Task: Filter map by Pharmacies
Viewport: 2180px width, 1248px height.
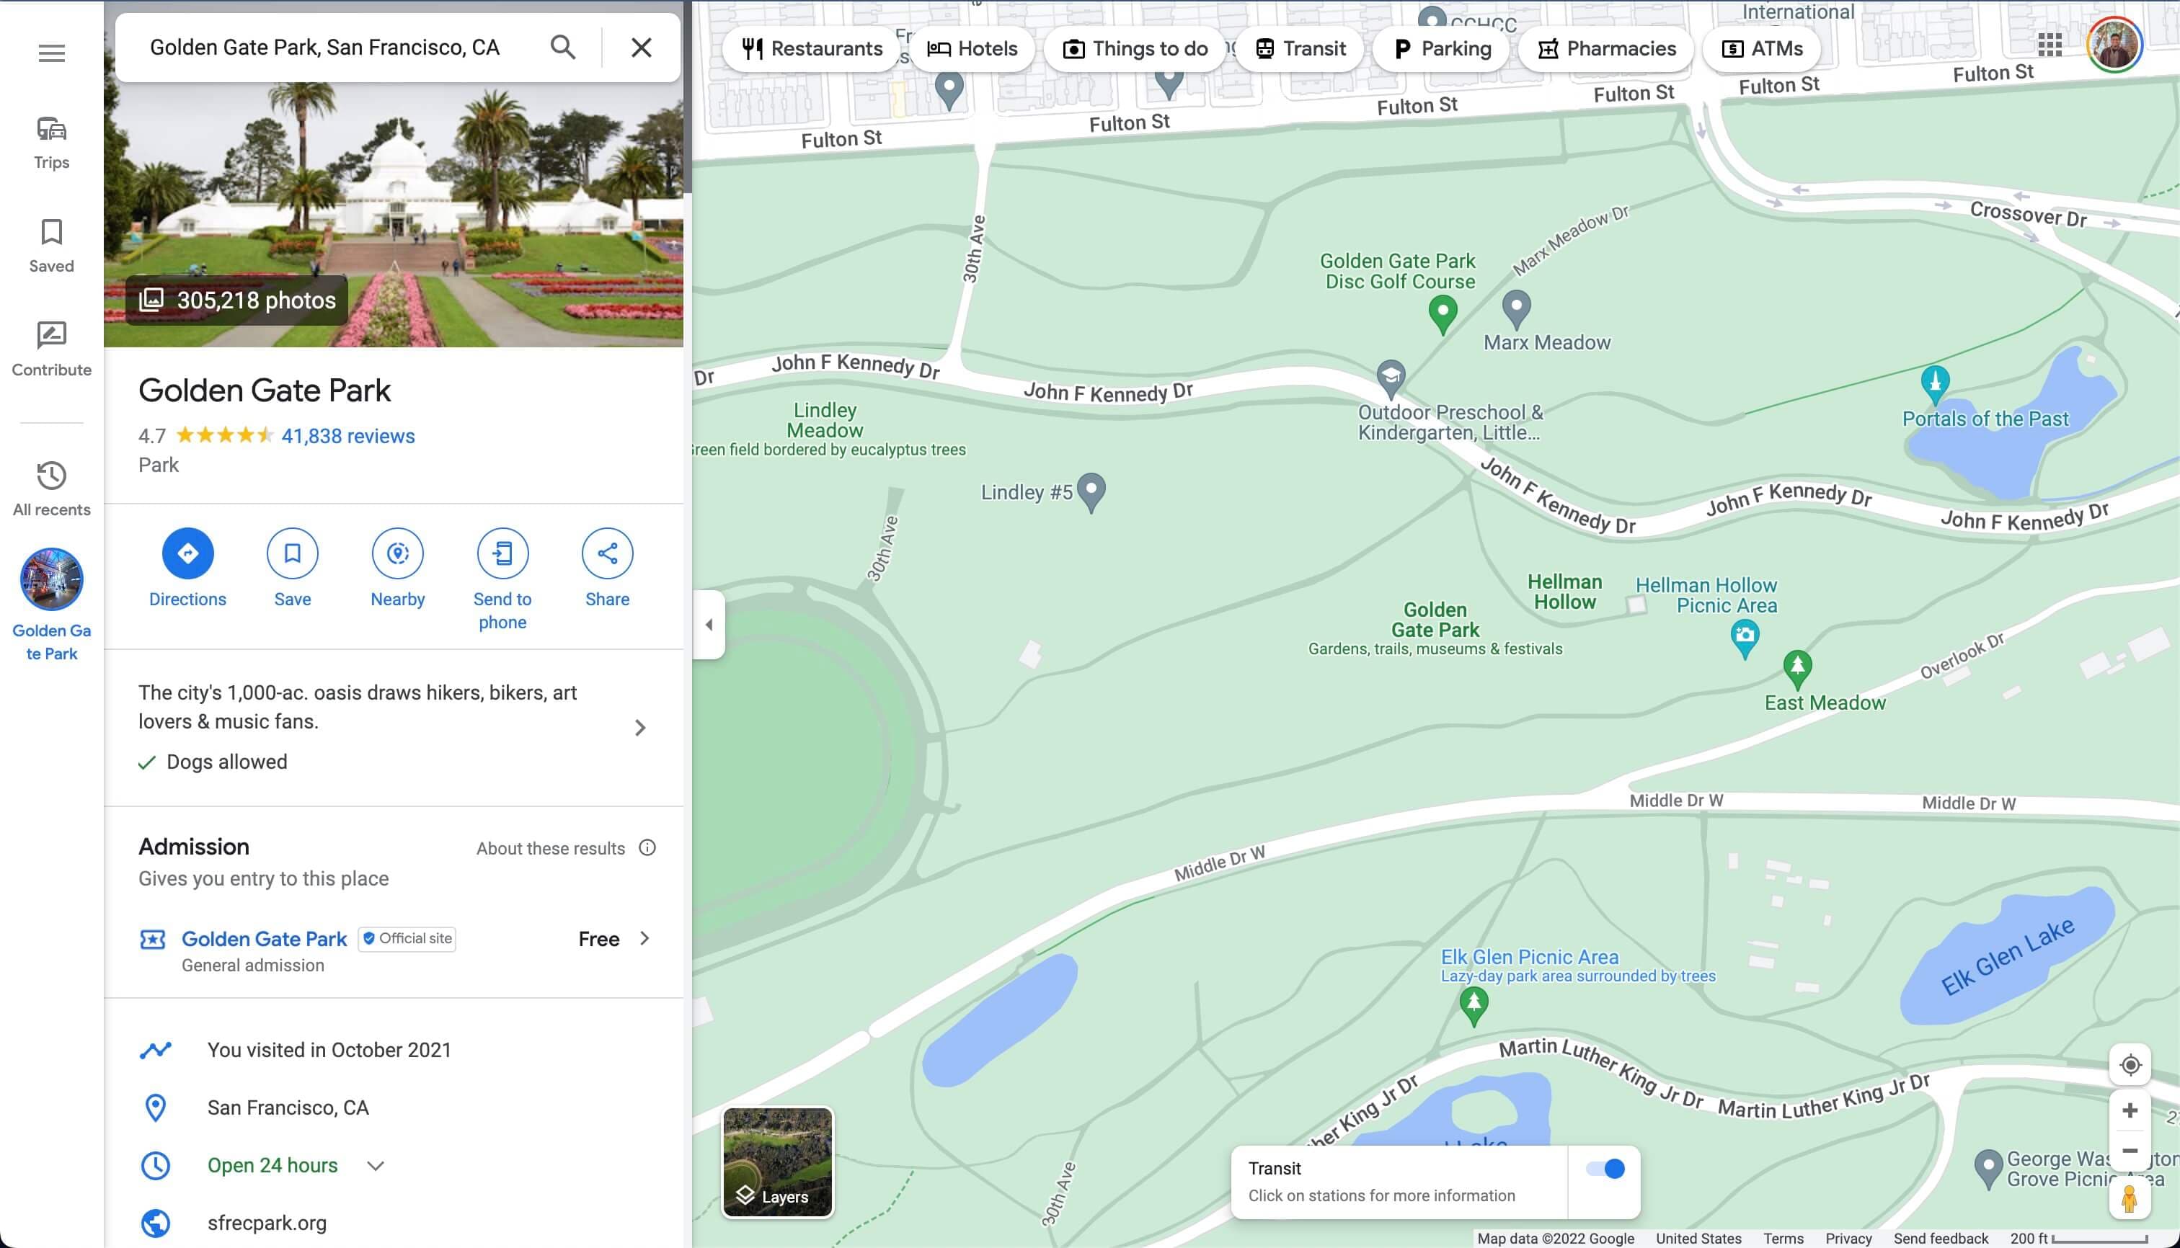Action: [1605, 49]
